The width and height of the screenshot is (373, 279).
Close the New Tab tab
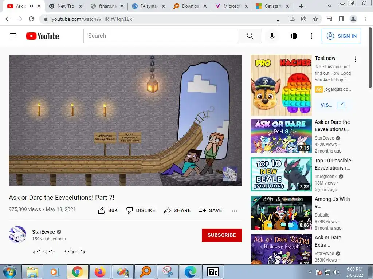click(81, 6)
